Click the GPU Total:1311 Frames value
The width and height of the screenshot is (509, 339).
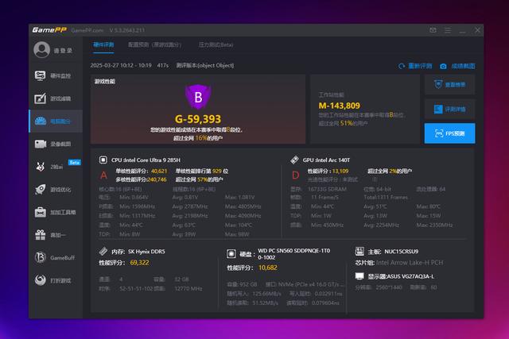(386, 197)
